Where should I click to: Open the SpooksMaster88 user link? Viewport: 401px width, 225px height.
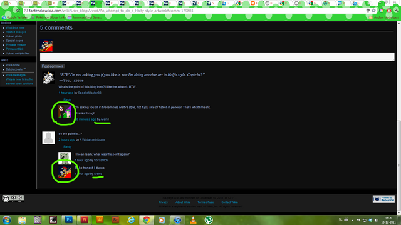[90, 93]
